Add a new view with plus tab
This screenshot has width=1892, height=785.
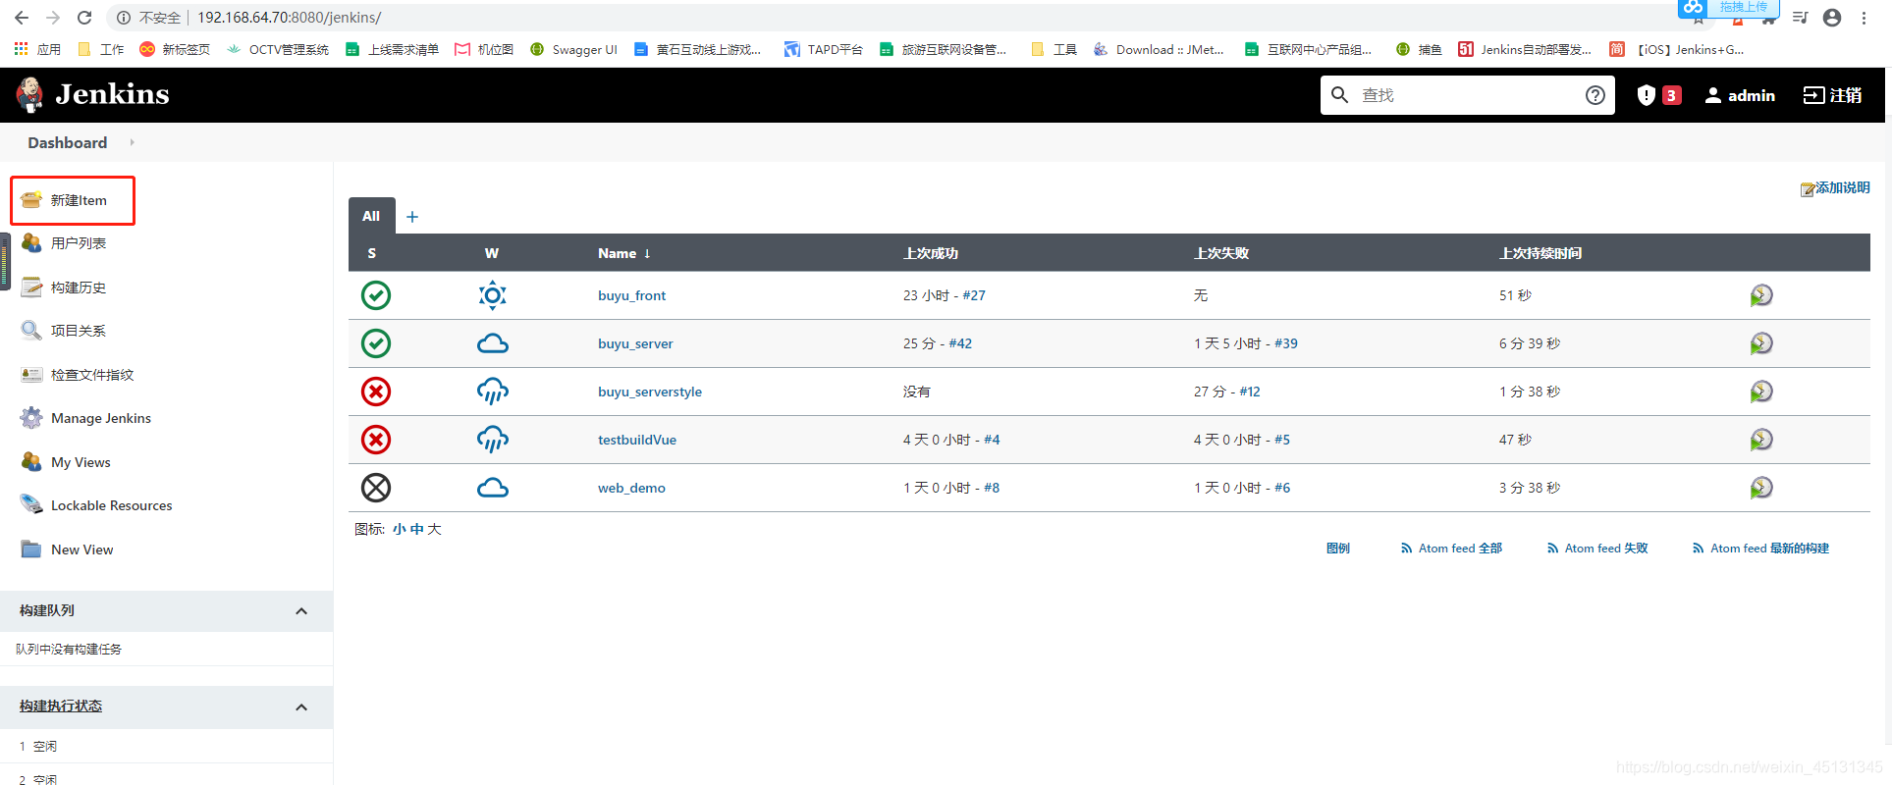pos(412,217)
